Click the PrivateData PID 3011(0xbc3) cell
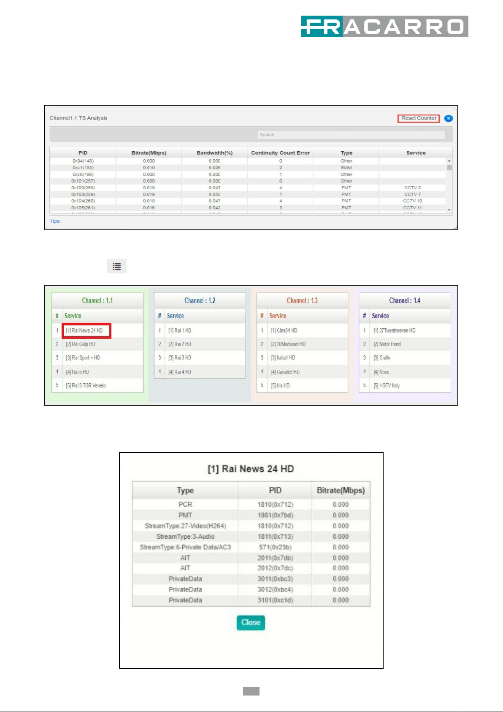 (275, 579)
